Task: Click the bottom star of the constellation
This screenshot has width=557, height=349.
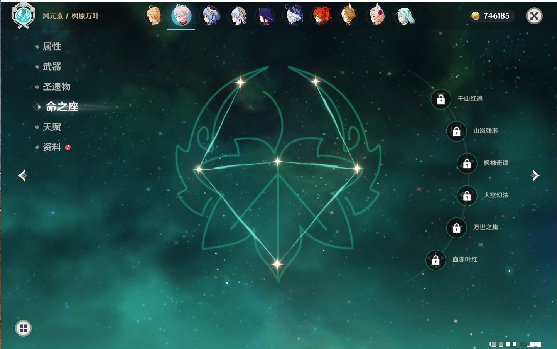Action: coord(277,264)
